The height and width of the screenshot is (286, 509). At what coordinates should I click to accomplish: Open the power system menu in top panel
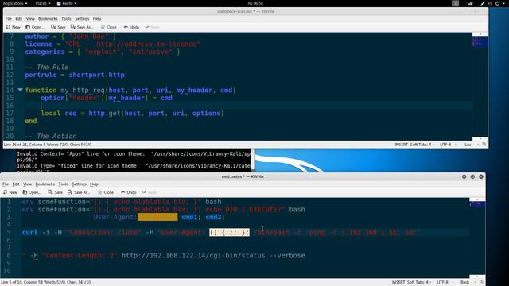(x=499, y=3)
